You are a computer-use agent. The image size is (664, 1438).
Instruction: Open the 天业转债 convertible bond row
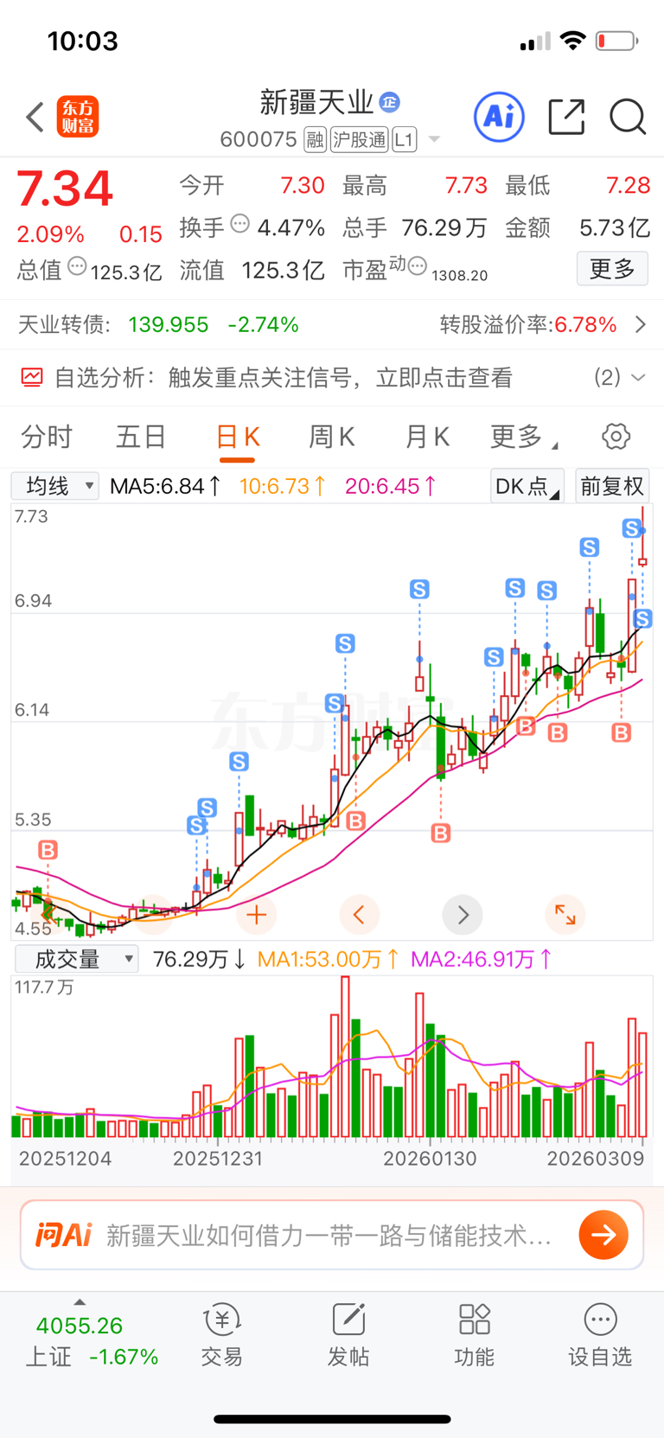[x=332, y=325]
